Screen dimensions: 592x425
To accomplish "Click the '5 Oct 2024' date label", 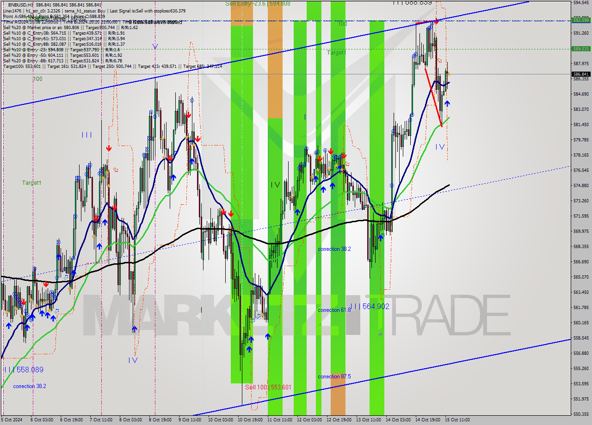I will (x=12, y=420).
